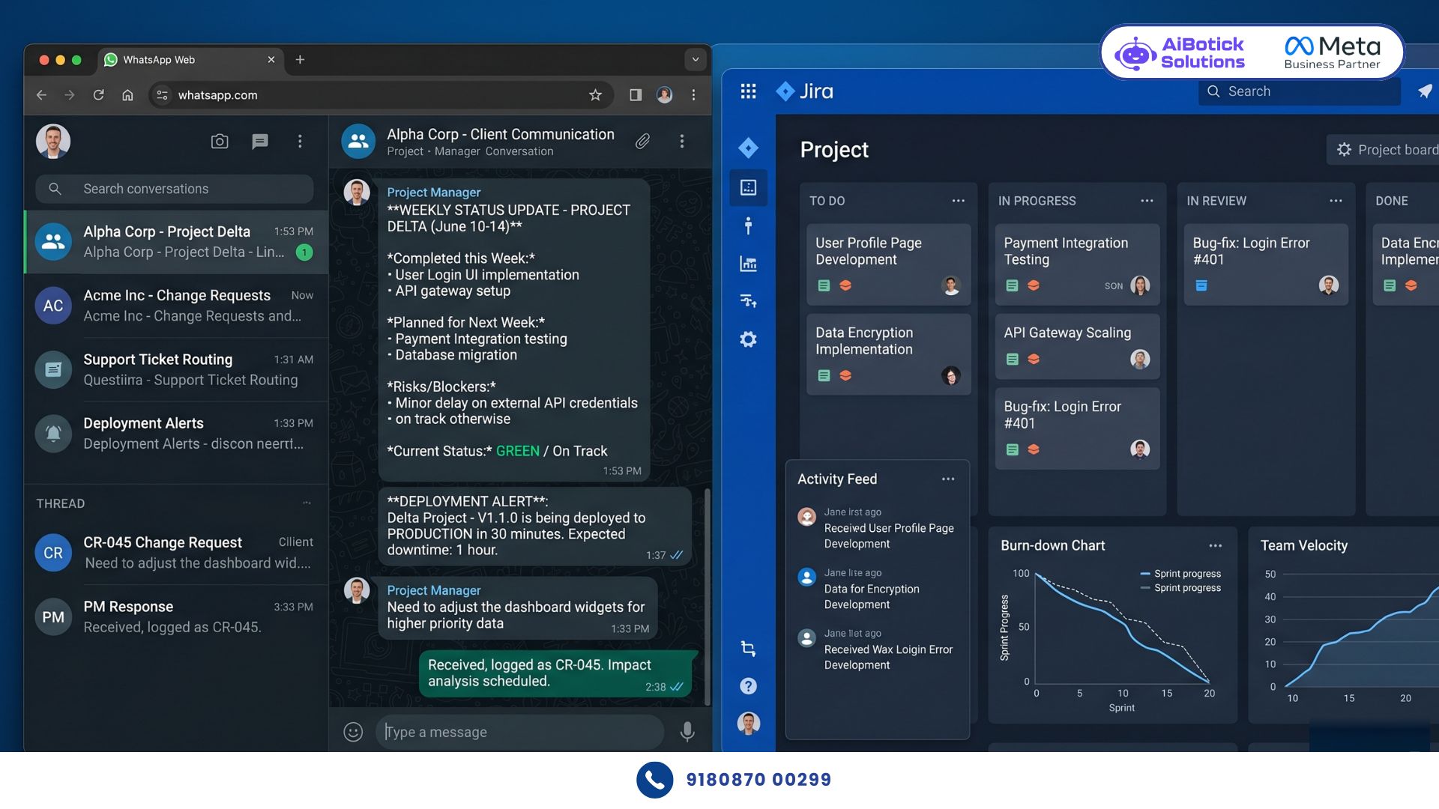Click the Alpha Corp group avatar in chat header
The width and height of the screenshot is (1439, 809).
[x=358, y=141]
